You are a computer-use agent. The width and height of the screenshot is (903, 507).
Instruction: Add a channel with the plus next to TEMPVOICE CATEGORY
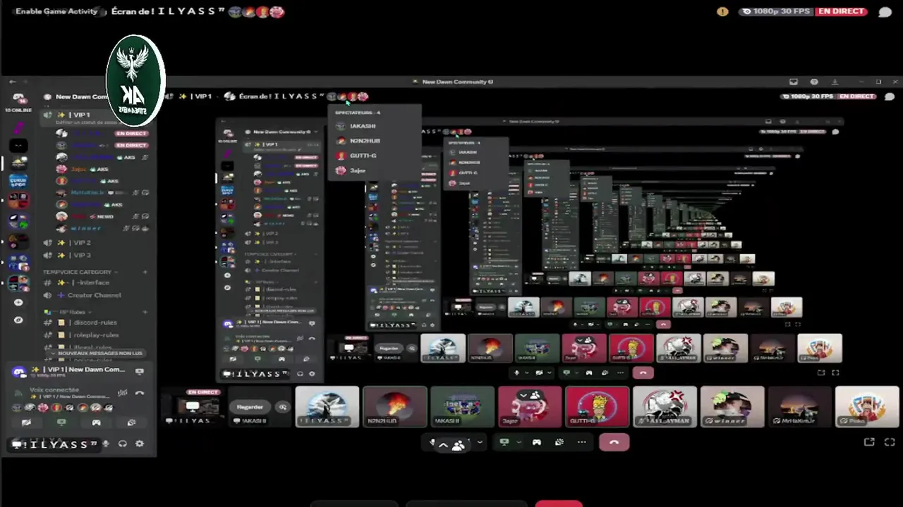tap(145, 272)
